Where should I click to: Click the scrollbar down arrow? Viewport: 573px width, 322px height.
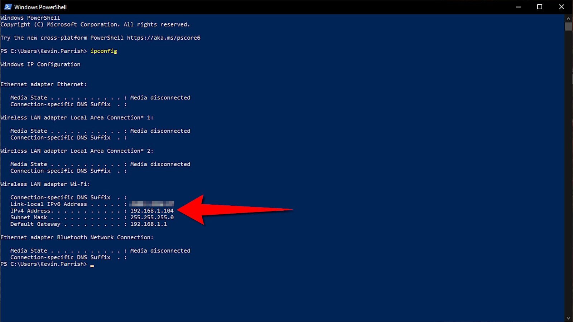(x=569, y=317)
